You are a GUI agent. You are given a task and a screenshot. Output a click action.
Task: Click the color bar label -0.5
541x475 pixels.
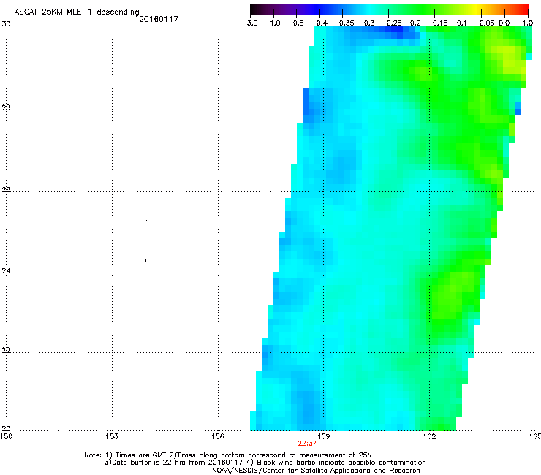click(x=296, y=23)
